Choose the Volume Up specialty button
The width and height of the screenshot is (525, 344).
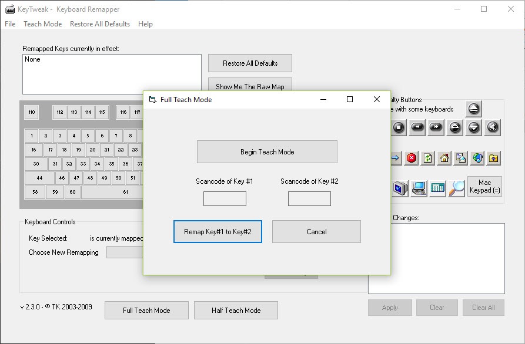[x=454, y=127]
